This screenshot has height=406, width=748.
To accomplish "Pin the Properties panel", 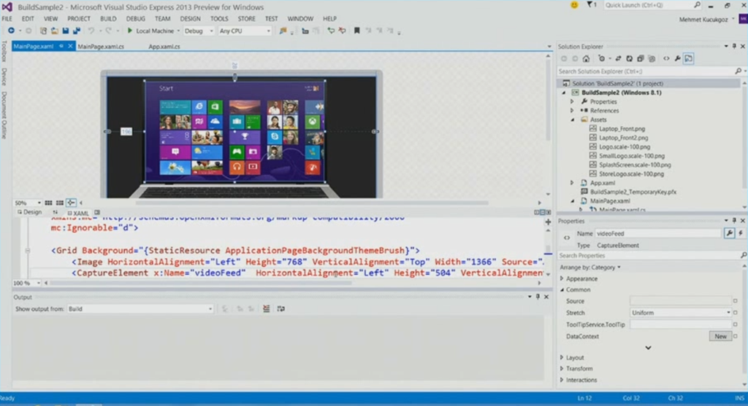I will [734, 221].
